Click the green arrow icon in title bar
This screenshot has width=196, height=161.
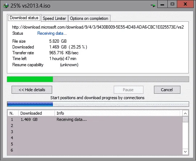(153, 5)
